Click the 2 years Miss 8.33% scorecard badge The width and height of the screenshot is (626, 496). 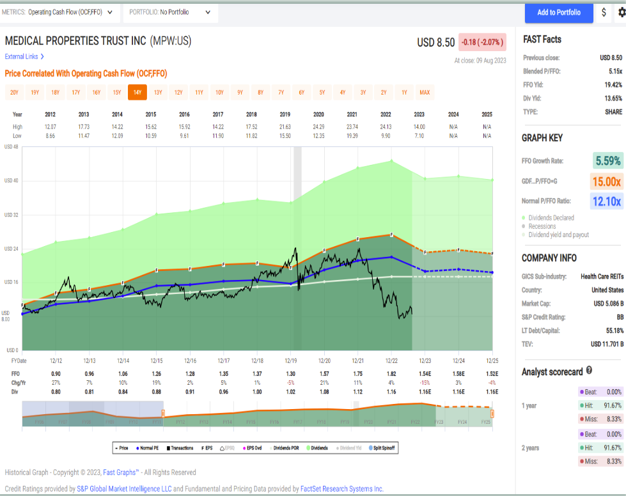(600, 461)
